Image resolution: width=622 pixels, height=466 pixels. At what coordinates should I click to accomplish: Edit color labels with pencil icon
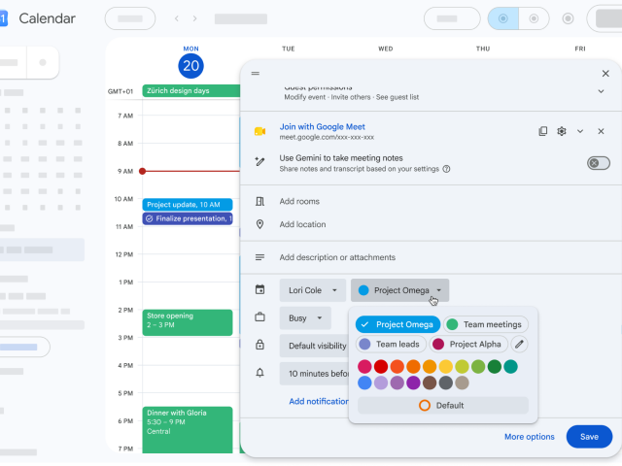[519, 344]
